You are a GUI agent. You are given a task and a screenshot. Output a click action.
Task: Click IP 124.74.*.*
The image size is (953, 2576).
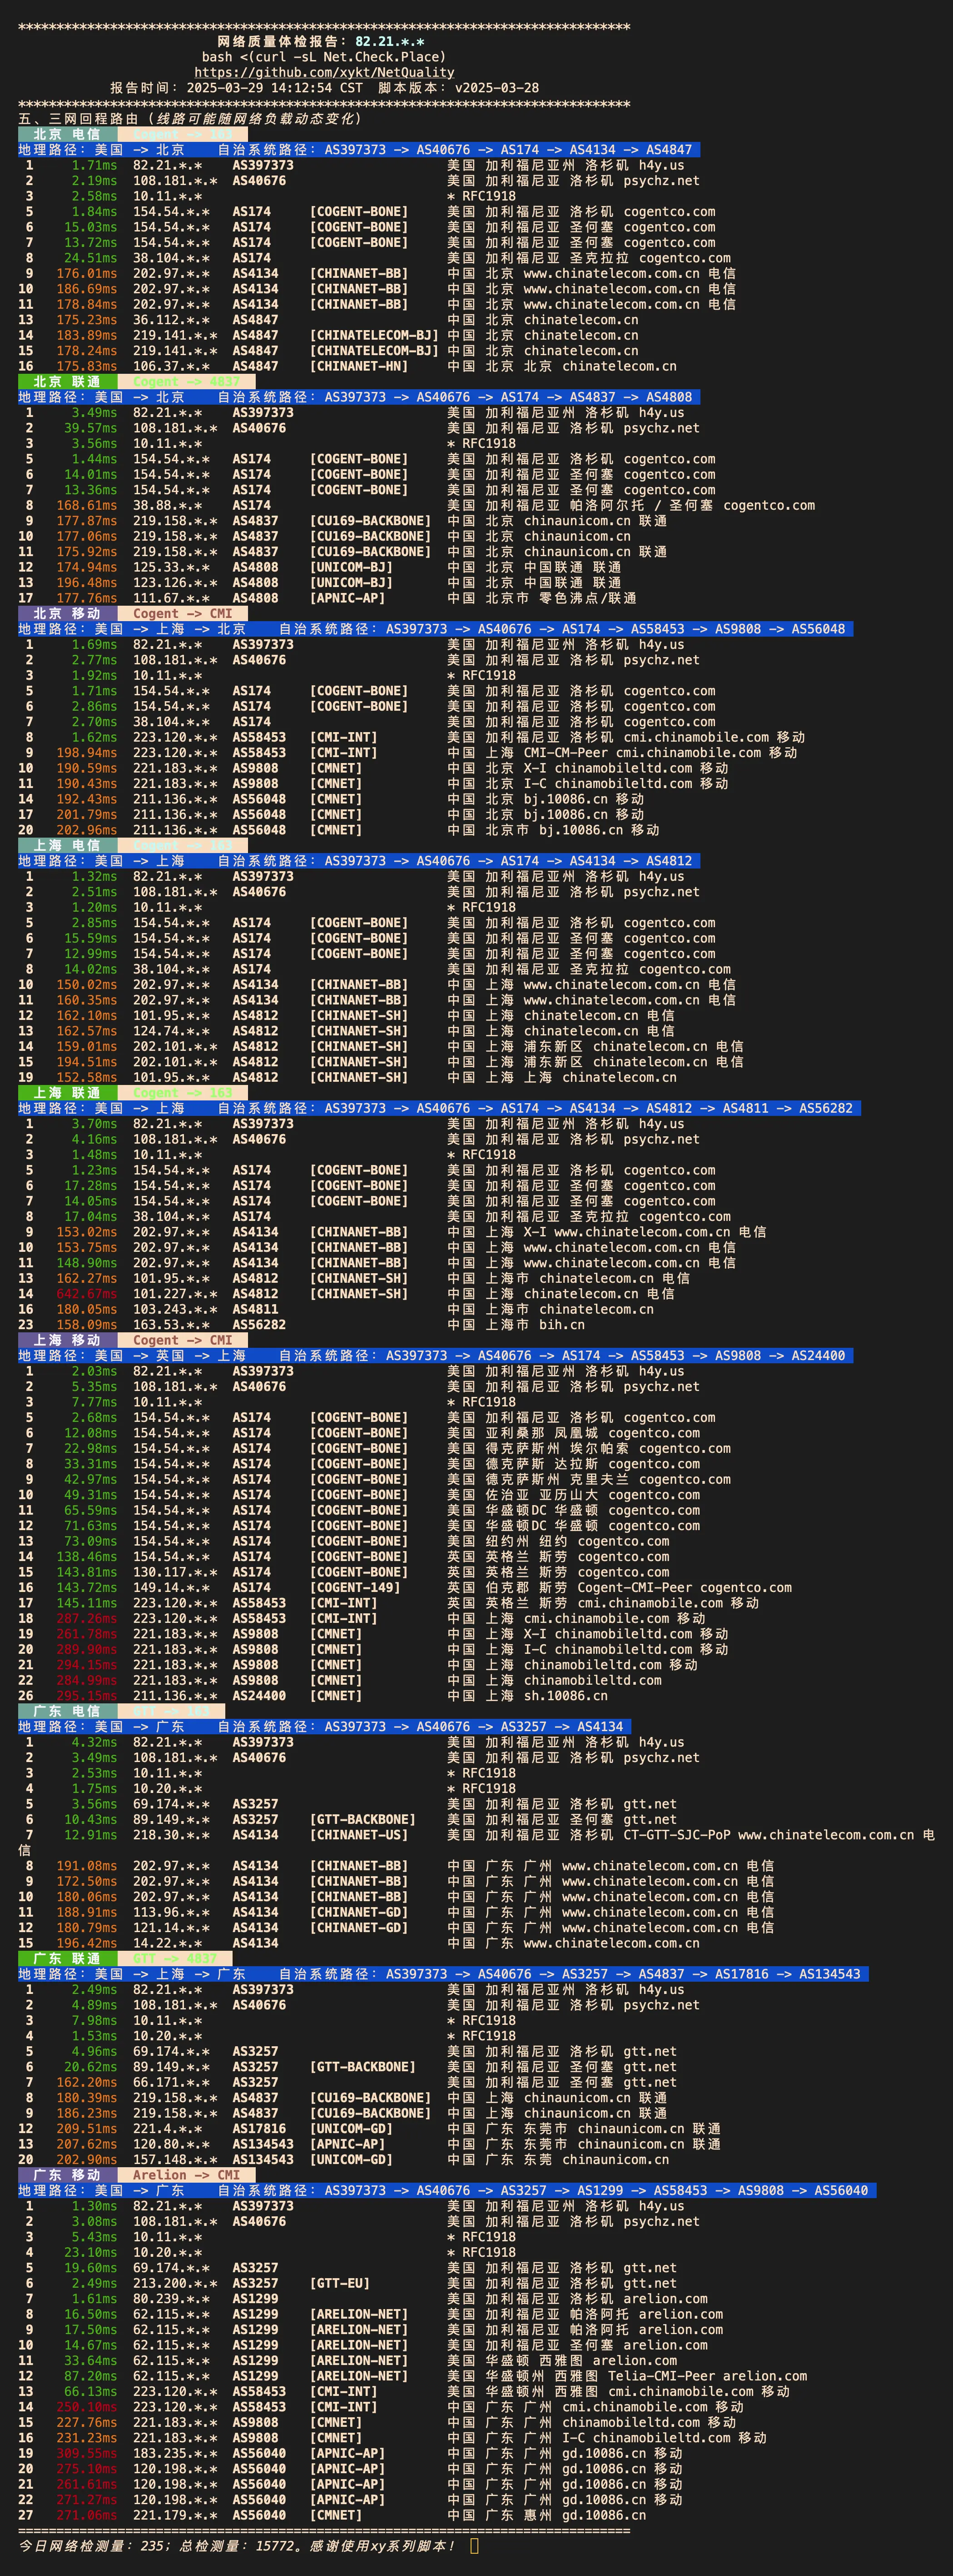[171, 1031]
